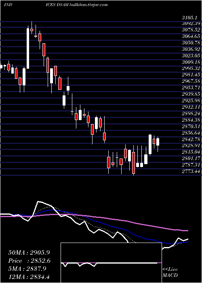Click the 2856.64 price axis label
The image size is (202, 283).
(x=191, y=133)
